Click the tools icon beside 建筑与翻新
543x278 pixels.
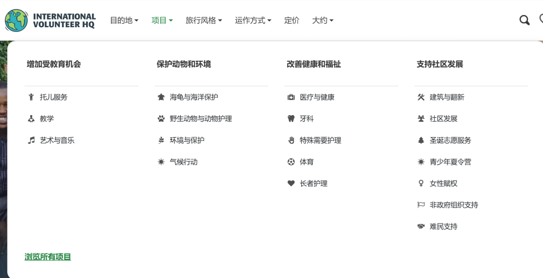(x=421, y=97)
